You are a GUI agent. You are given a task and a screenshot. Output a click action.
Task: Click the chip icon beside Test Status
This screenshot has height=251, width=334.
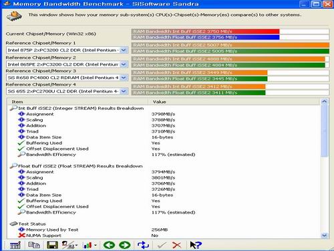pyautogui.click(x=13, y=224)
